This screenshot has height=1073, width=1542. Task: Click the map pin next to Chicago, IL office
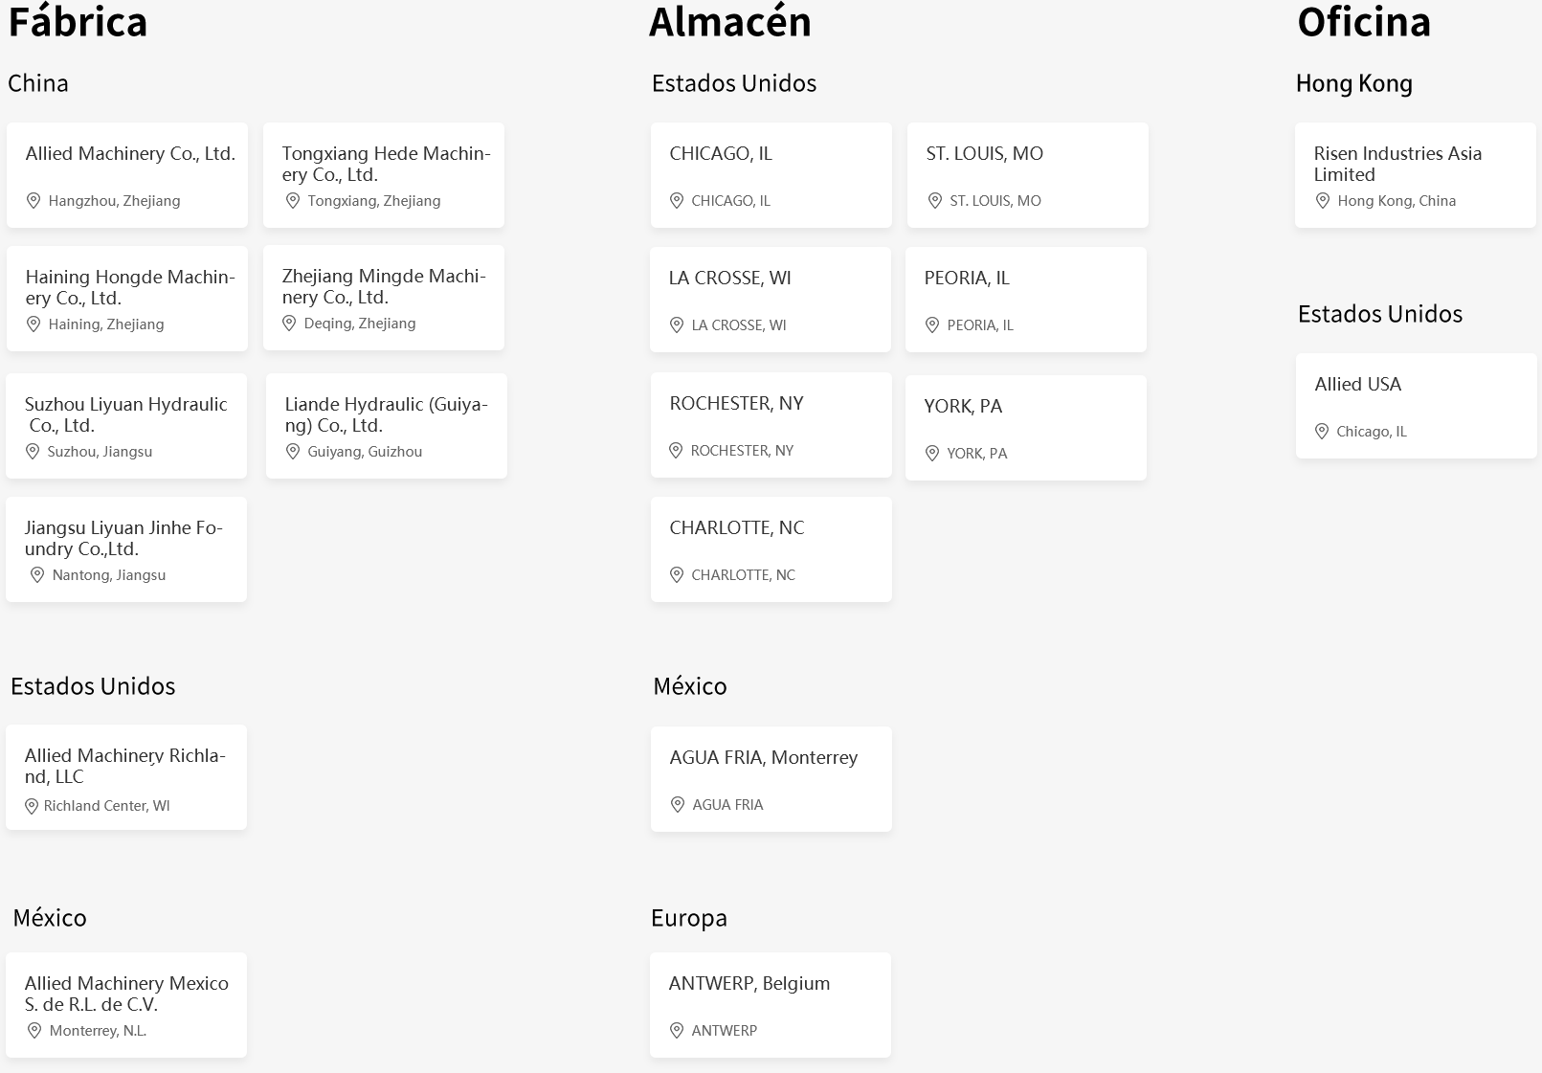pyautogui.click(x=1322, y=432)
